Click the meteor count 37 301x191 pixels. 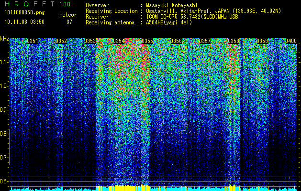[x=69, y=22]
